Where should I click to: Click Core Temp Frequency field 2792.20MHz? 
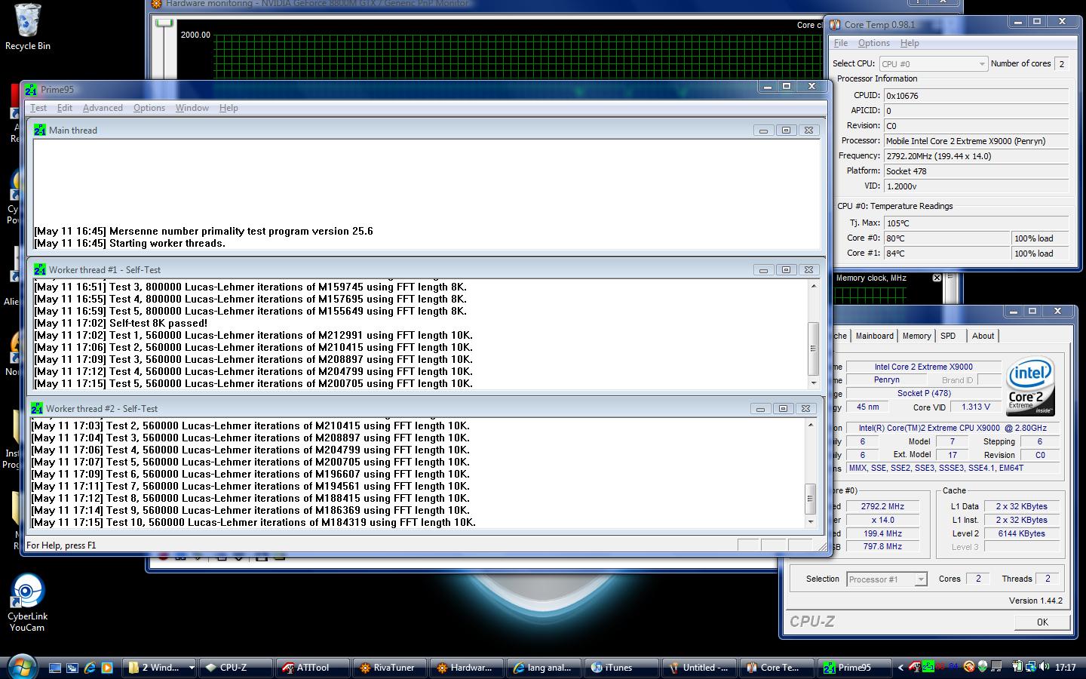[976, 156]
